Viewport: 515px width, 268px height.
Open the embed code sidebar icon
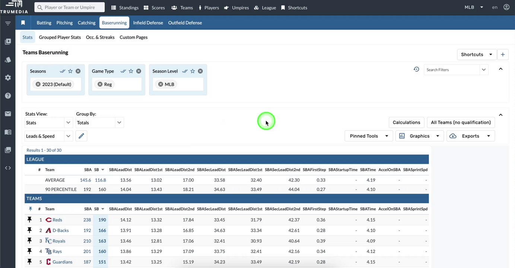pos(8,168)
